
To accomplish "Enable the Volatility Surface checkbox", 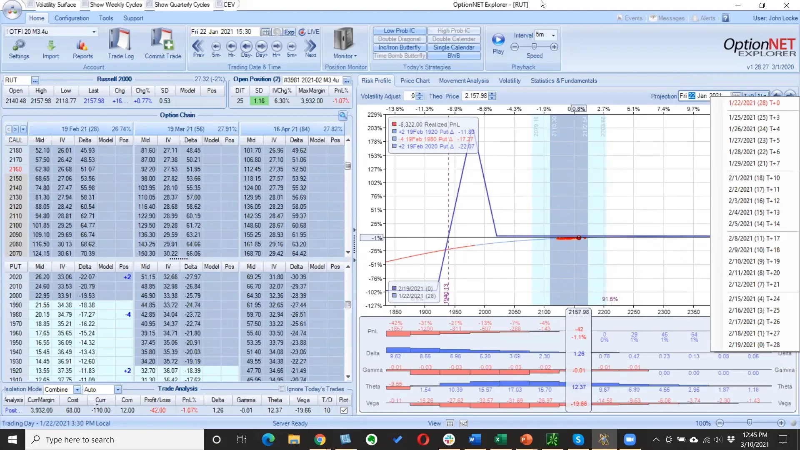I will pos(31,5).
